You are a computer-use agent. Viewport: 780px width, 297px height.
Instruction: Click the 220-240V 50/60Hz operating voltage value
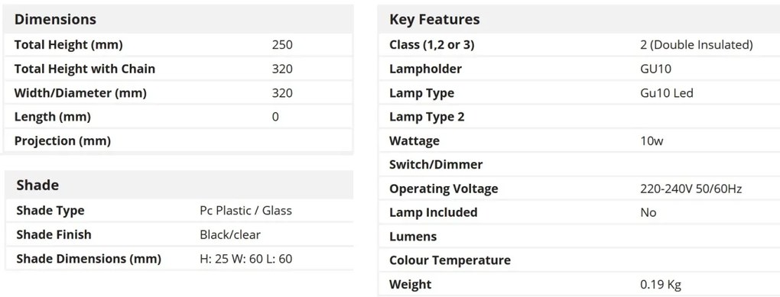click(x=691, y=189)
